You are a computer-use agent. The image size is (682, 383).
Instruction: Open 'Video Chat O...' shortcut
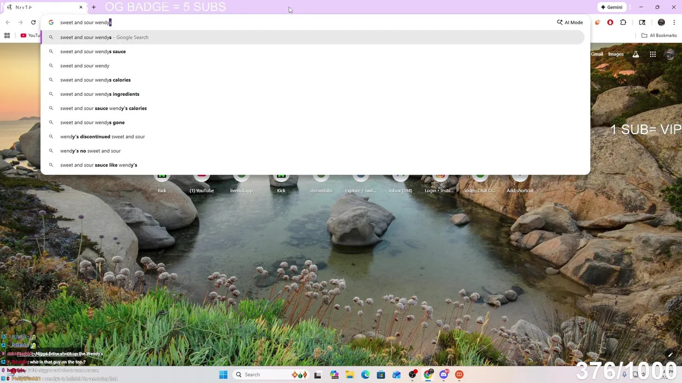tap(480, 184)
